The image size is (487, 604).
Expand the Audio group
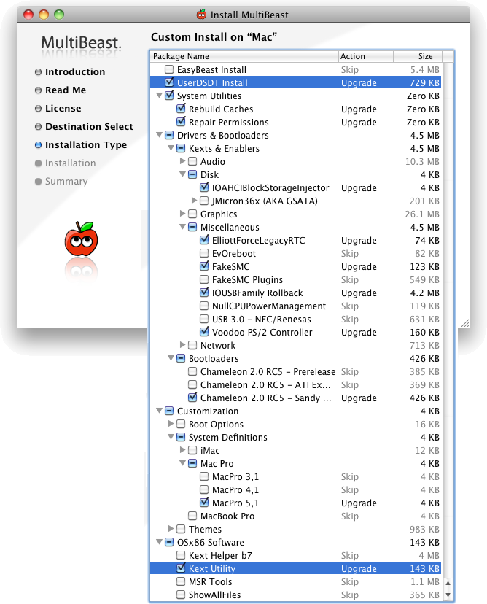click(183, 160)
